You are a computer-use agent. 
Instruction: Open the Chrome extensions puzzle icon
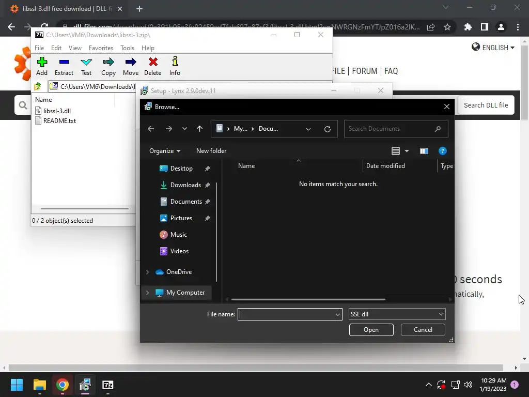[x=468, y=27]
